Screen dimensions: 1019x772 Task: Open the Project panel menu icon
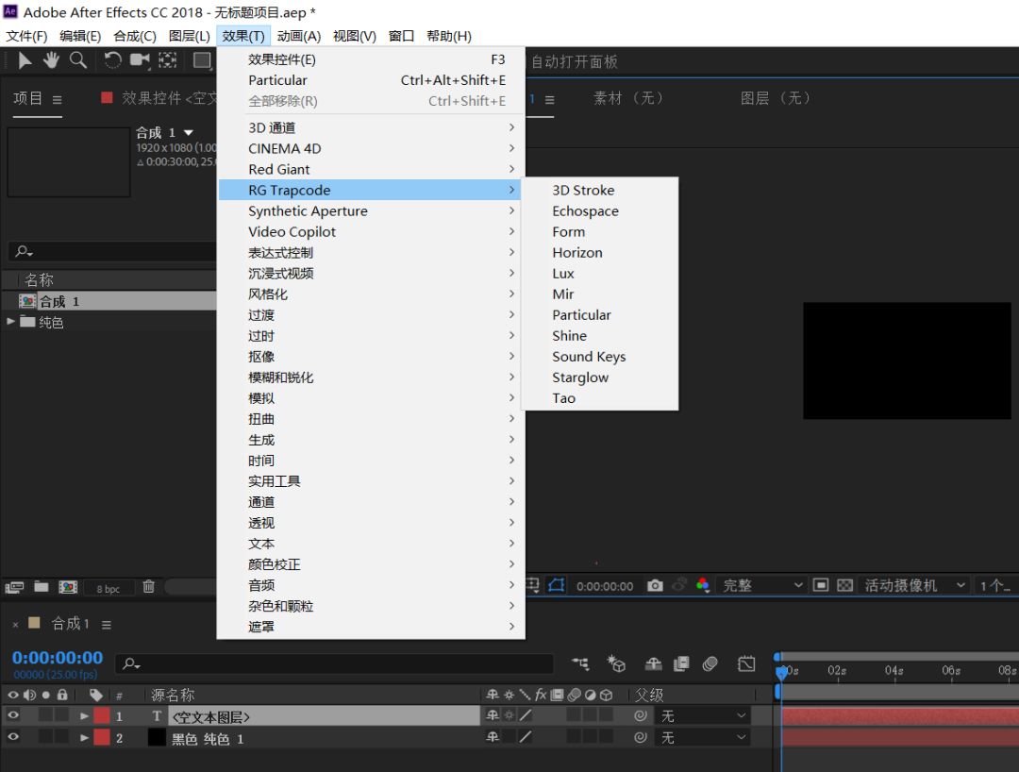pyautogui.click(x=58, y=100)
